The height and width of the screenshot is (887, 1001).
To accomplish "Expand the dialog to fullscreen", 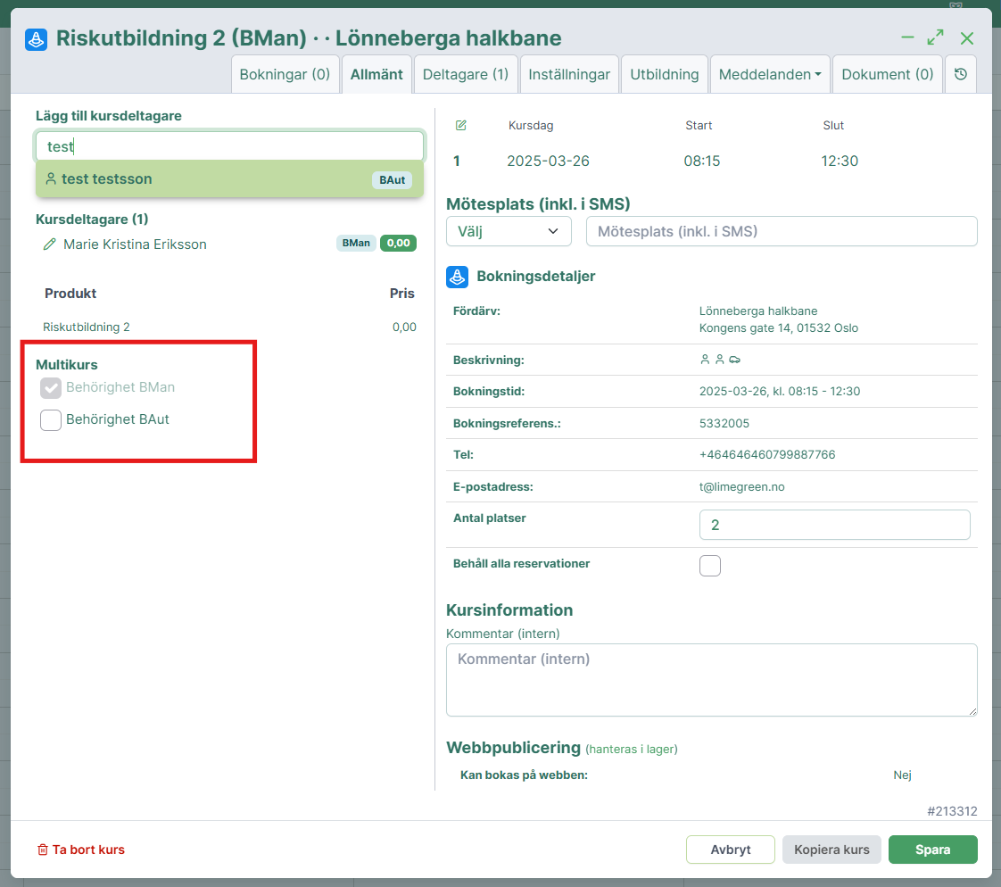I will click(x=935, y=37).
